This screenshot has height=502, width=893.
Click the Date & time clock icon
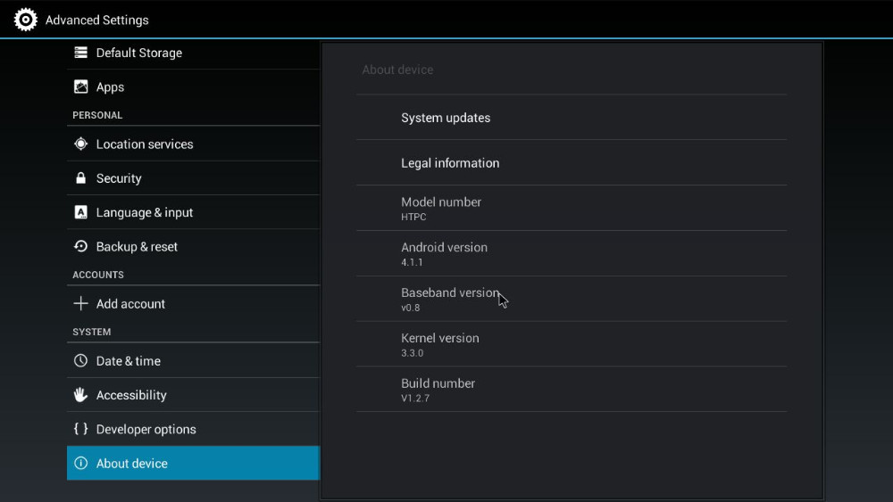81,361
